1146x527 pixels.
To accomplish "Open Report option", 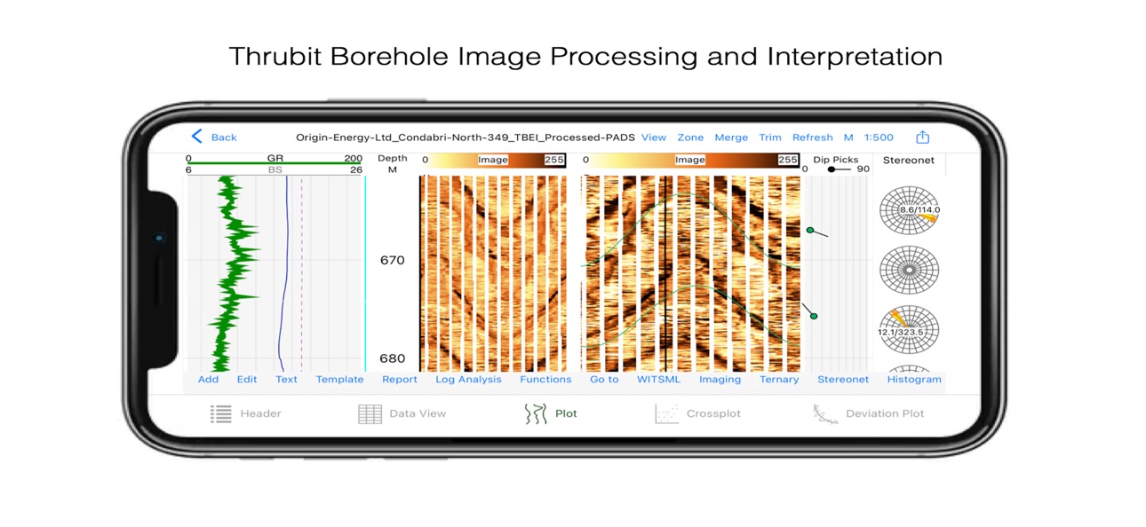I will (x=400, y=379).
